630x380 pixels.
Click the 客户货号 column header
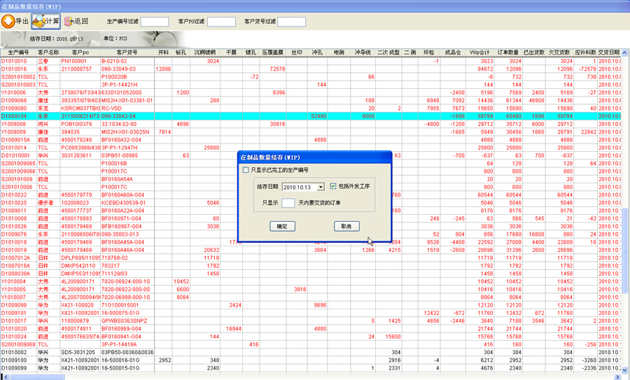pos(127,52)
